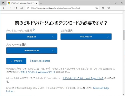Viewport: 125px width, 96px height.
Task: Click the ダウンロード button
Action: (x=16, y=61)
